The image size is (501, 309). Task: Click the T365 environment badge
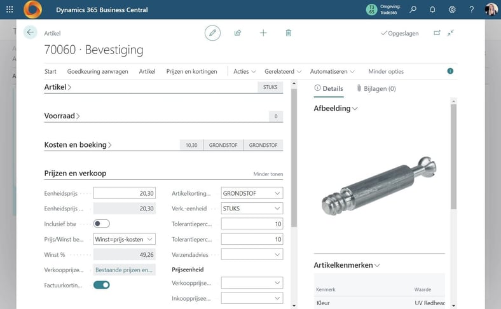click(371, 10)
